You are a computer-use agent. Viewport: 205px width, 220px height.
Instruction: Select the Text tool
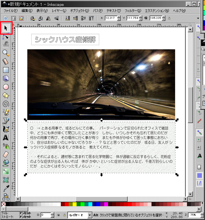(6, 138)
